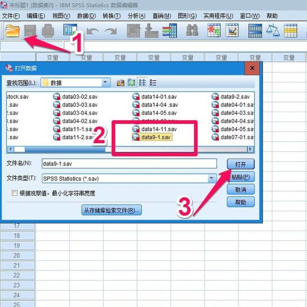This screenshot has width=307, height=307.
Task: Select file data04-02.sav
Action: click(75, 121)
